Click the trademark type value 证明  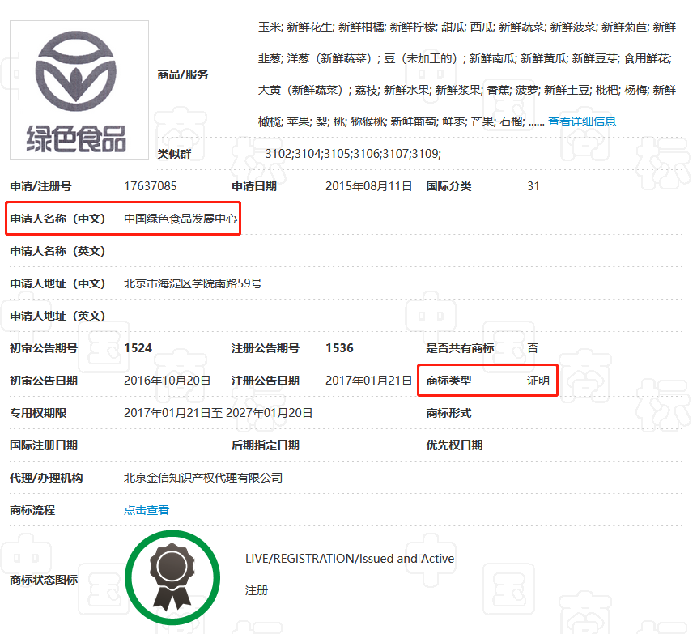pyautogui.click(x=538, y=381)
